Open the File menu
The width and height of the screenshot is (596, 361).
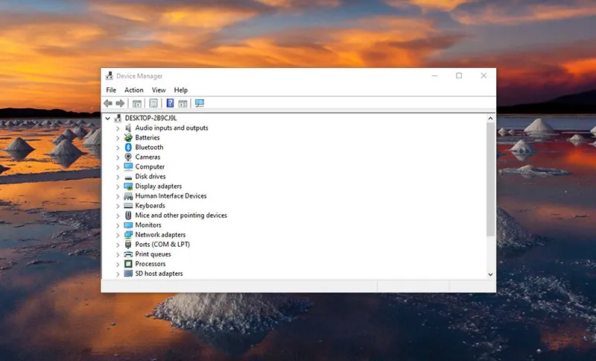click(x=111, y=90)
